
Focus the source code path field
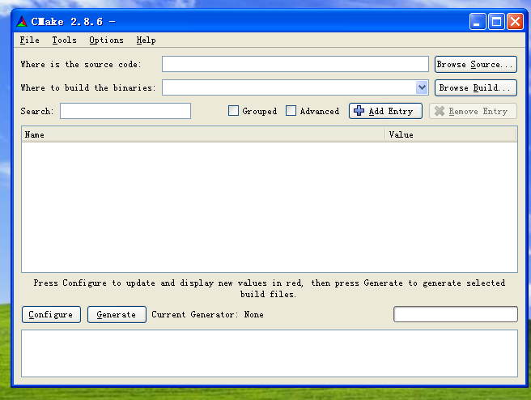295,64
